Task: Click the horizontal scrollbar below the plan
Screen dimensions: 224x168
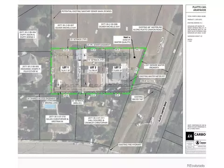Action: click(112, 158)
